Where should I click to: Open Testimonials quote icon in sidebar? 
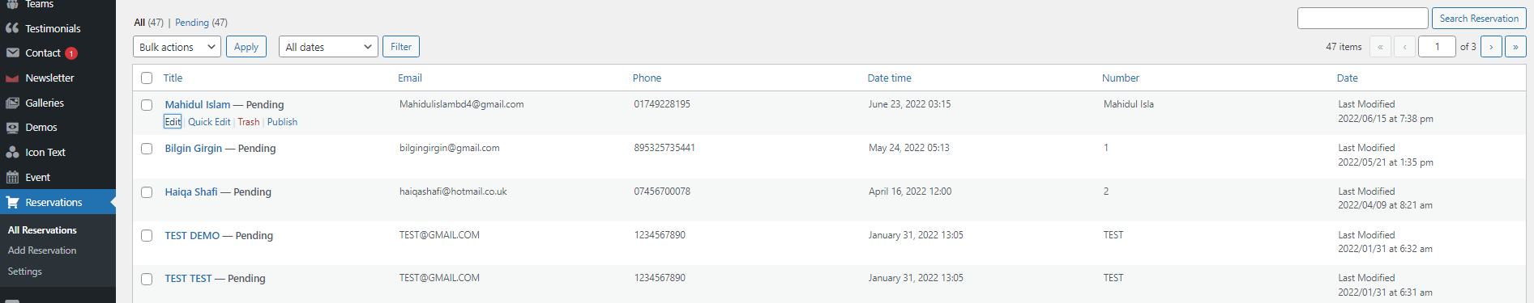12,28
